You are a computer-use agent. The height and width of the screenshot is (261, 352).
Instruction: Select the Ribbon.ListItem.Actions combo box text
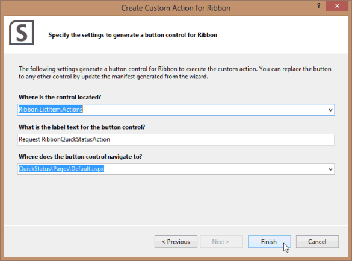pos(51,110)
